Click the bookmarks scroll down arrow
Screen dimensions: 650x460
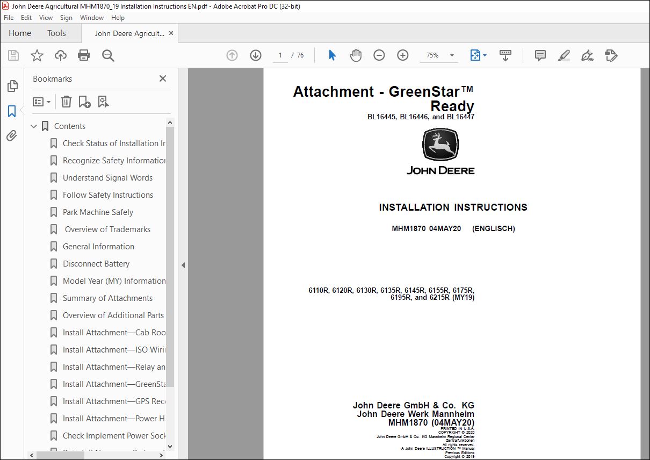[x=170, y=446]
